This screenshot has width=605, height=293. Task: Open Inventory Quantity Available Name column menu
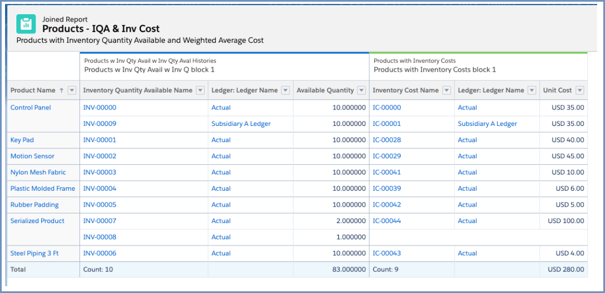(200, 90)
